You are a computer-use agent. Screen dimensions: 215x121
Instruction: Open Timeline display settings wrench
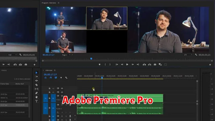[66, 78]
